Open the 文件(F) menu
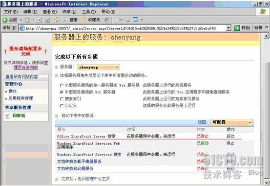The width and height of the screenshot is (270, 186). coord(11,12)
